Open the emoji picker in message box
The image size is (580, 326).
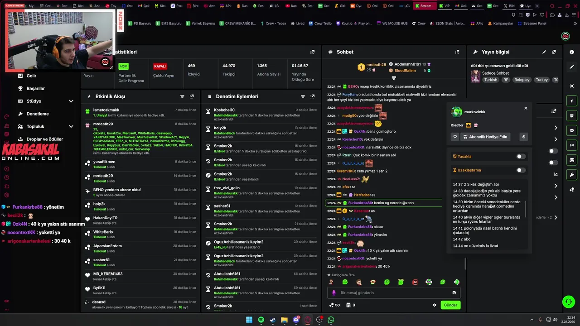[454, 292]
